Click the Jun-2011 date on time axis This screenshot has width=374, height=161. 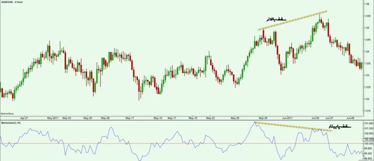(x=287, y=118)
